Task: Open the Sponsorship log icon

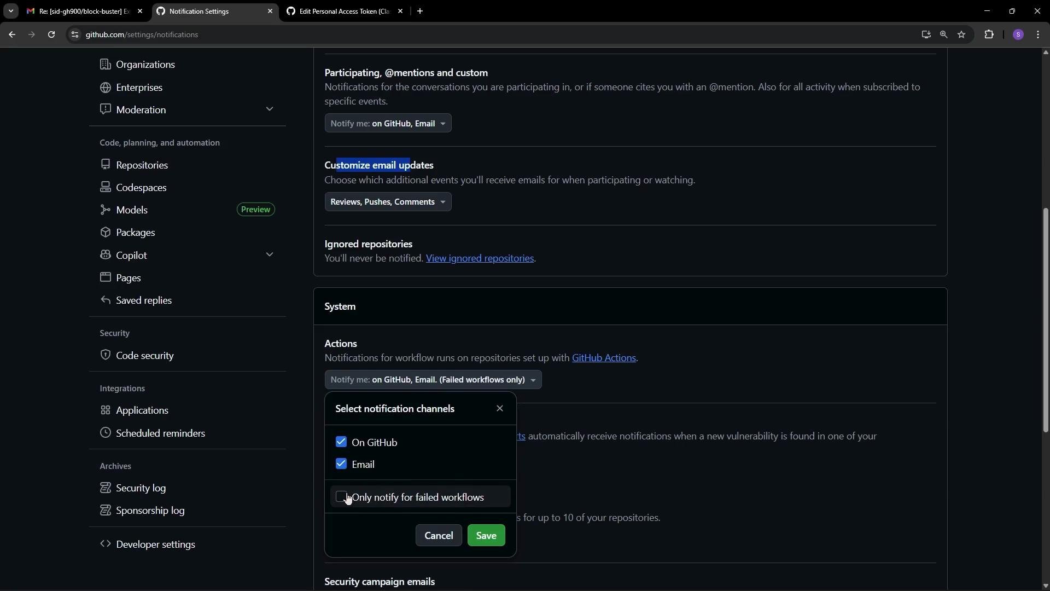Action: 105,511
